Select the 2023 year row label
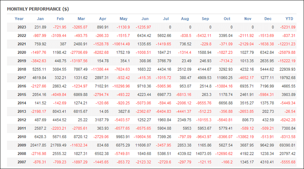 click(22, 27)
